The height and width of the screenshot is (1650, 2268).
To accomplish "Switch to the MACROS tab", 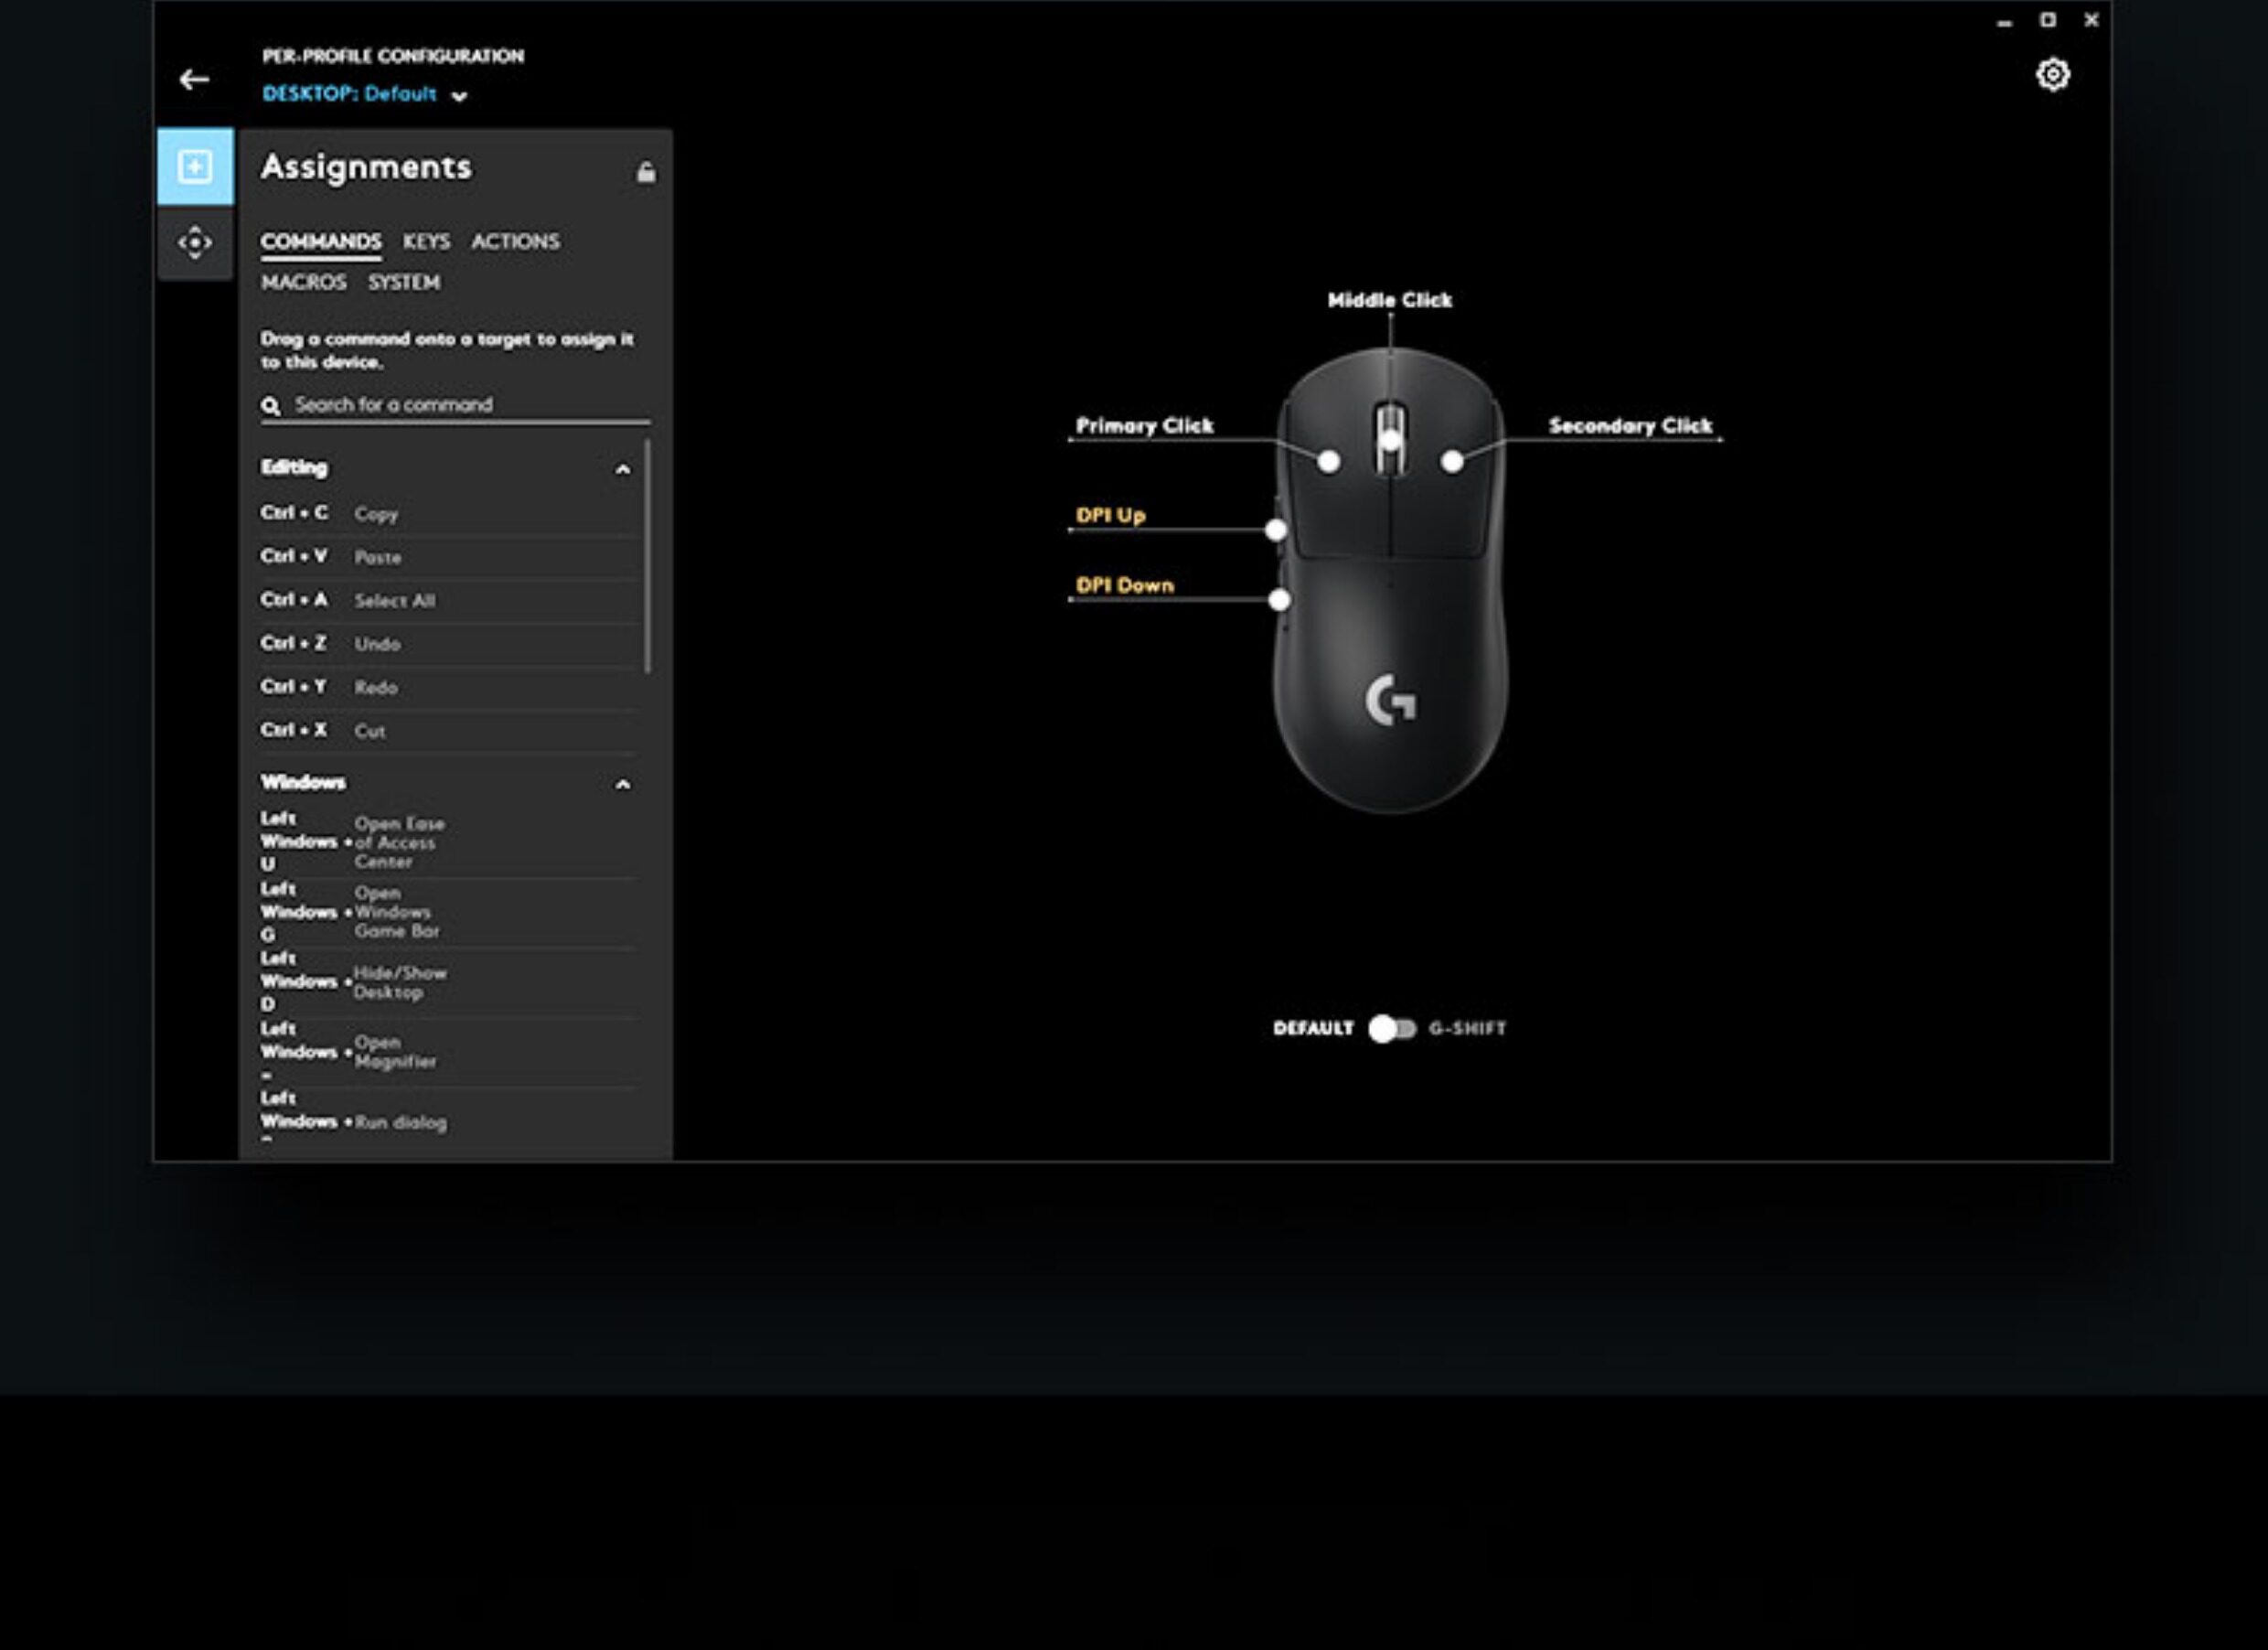I will (303, 283).
